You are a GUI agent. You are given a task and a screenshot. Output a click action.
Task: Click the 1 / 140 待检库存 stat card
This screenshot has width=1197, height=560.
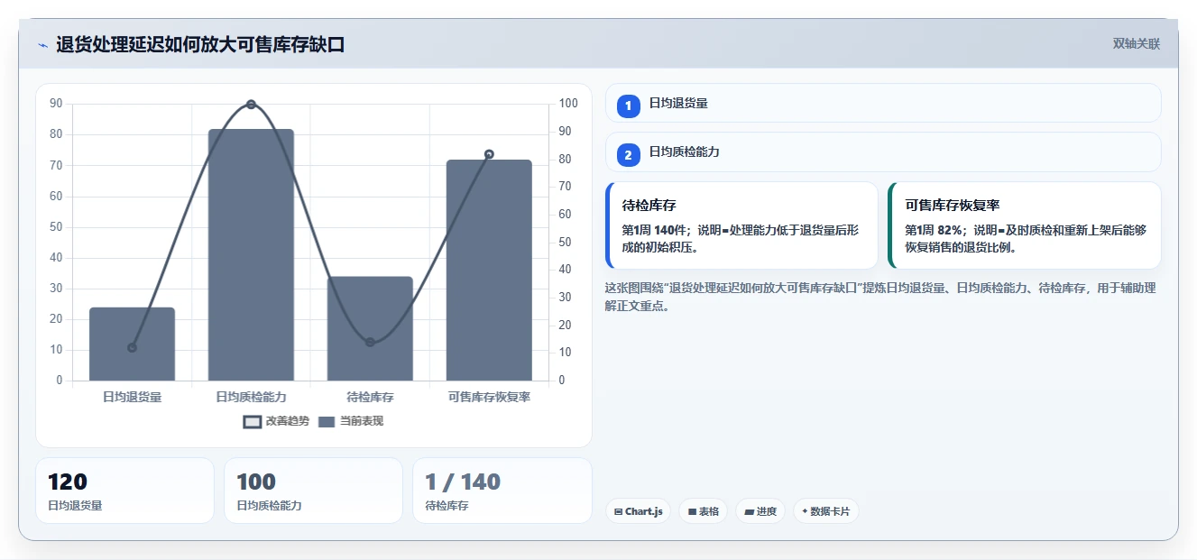click(502, 491)
